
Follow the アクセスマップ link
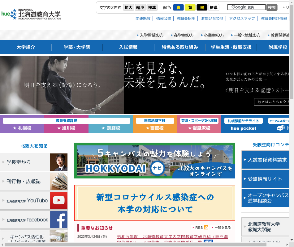click(x=242, y=19)
